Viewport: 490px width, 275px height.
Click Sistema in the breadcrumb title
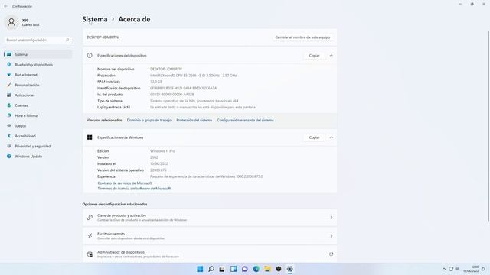[95, 19]
